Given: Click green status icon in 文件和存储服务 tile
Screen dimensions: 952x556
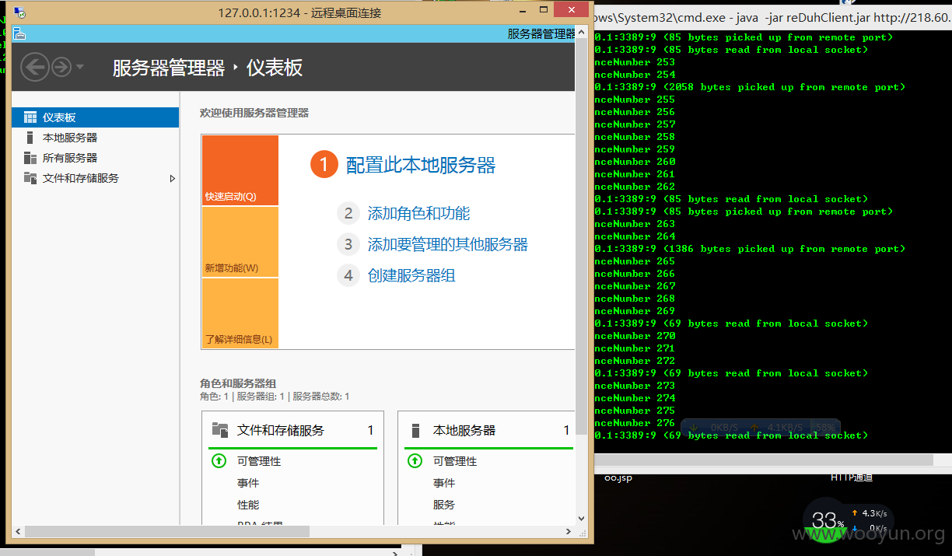Looking at the screenshot, I should pos(219,461).
